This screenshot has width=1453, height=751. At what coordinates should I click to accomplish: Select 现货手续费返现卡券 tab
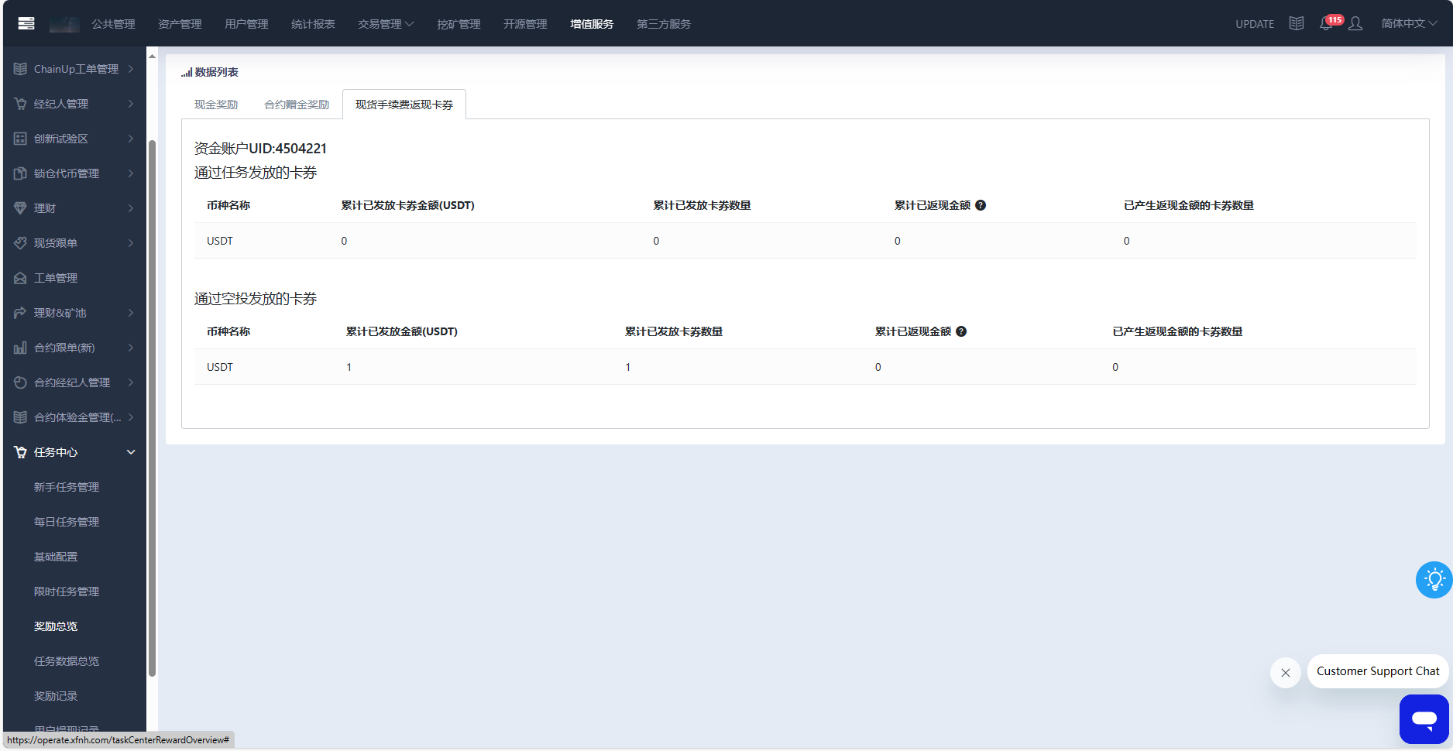tap(404, 105)
